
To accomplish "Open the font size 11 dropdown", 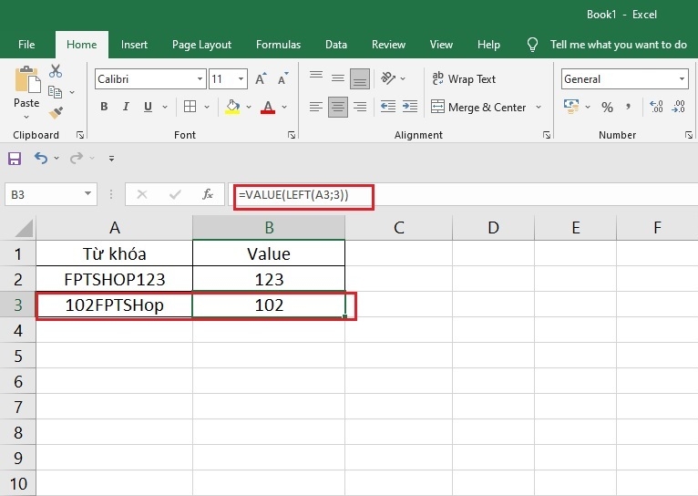I will coord(241,79).
